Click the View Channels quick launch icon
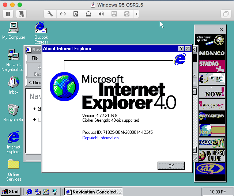 (x=54, y=192)
